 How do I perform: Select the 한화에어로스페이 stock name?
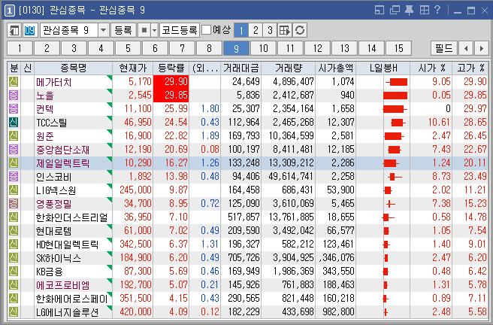(x=71, y=299)
